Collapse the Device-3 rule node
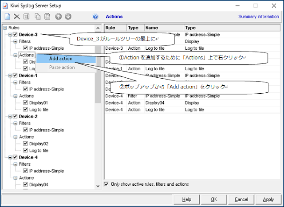 click(x=10, y=35)
